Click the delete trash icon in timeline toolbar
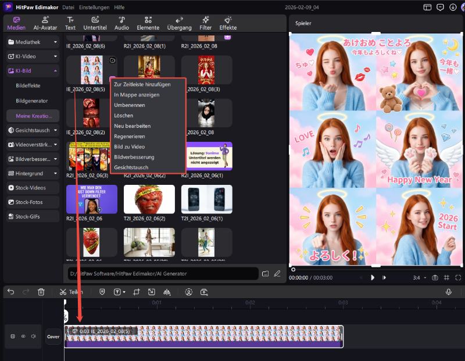Screen dimensions: 465x361 pyautogui.click(x=41, y=292)
